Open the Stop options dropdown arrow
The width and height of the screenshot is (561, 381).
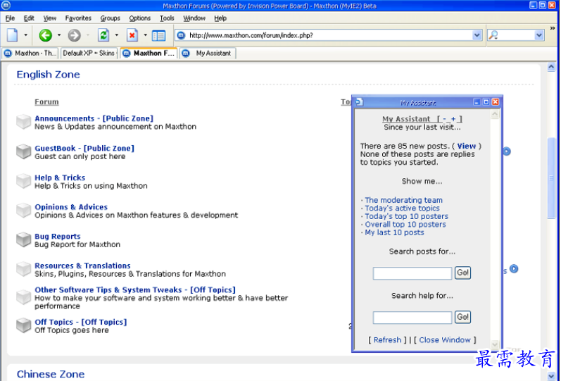tap(145, 35)
